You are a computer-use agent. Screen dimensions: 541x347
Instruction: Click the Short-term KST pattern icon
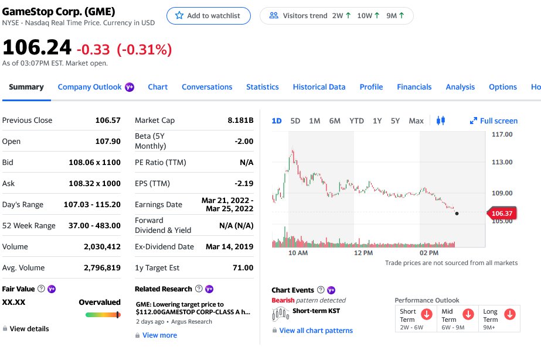(x=281, y=314)
